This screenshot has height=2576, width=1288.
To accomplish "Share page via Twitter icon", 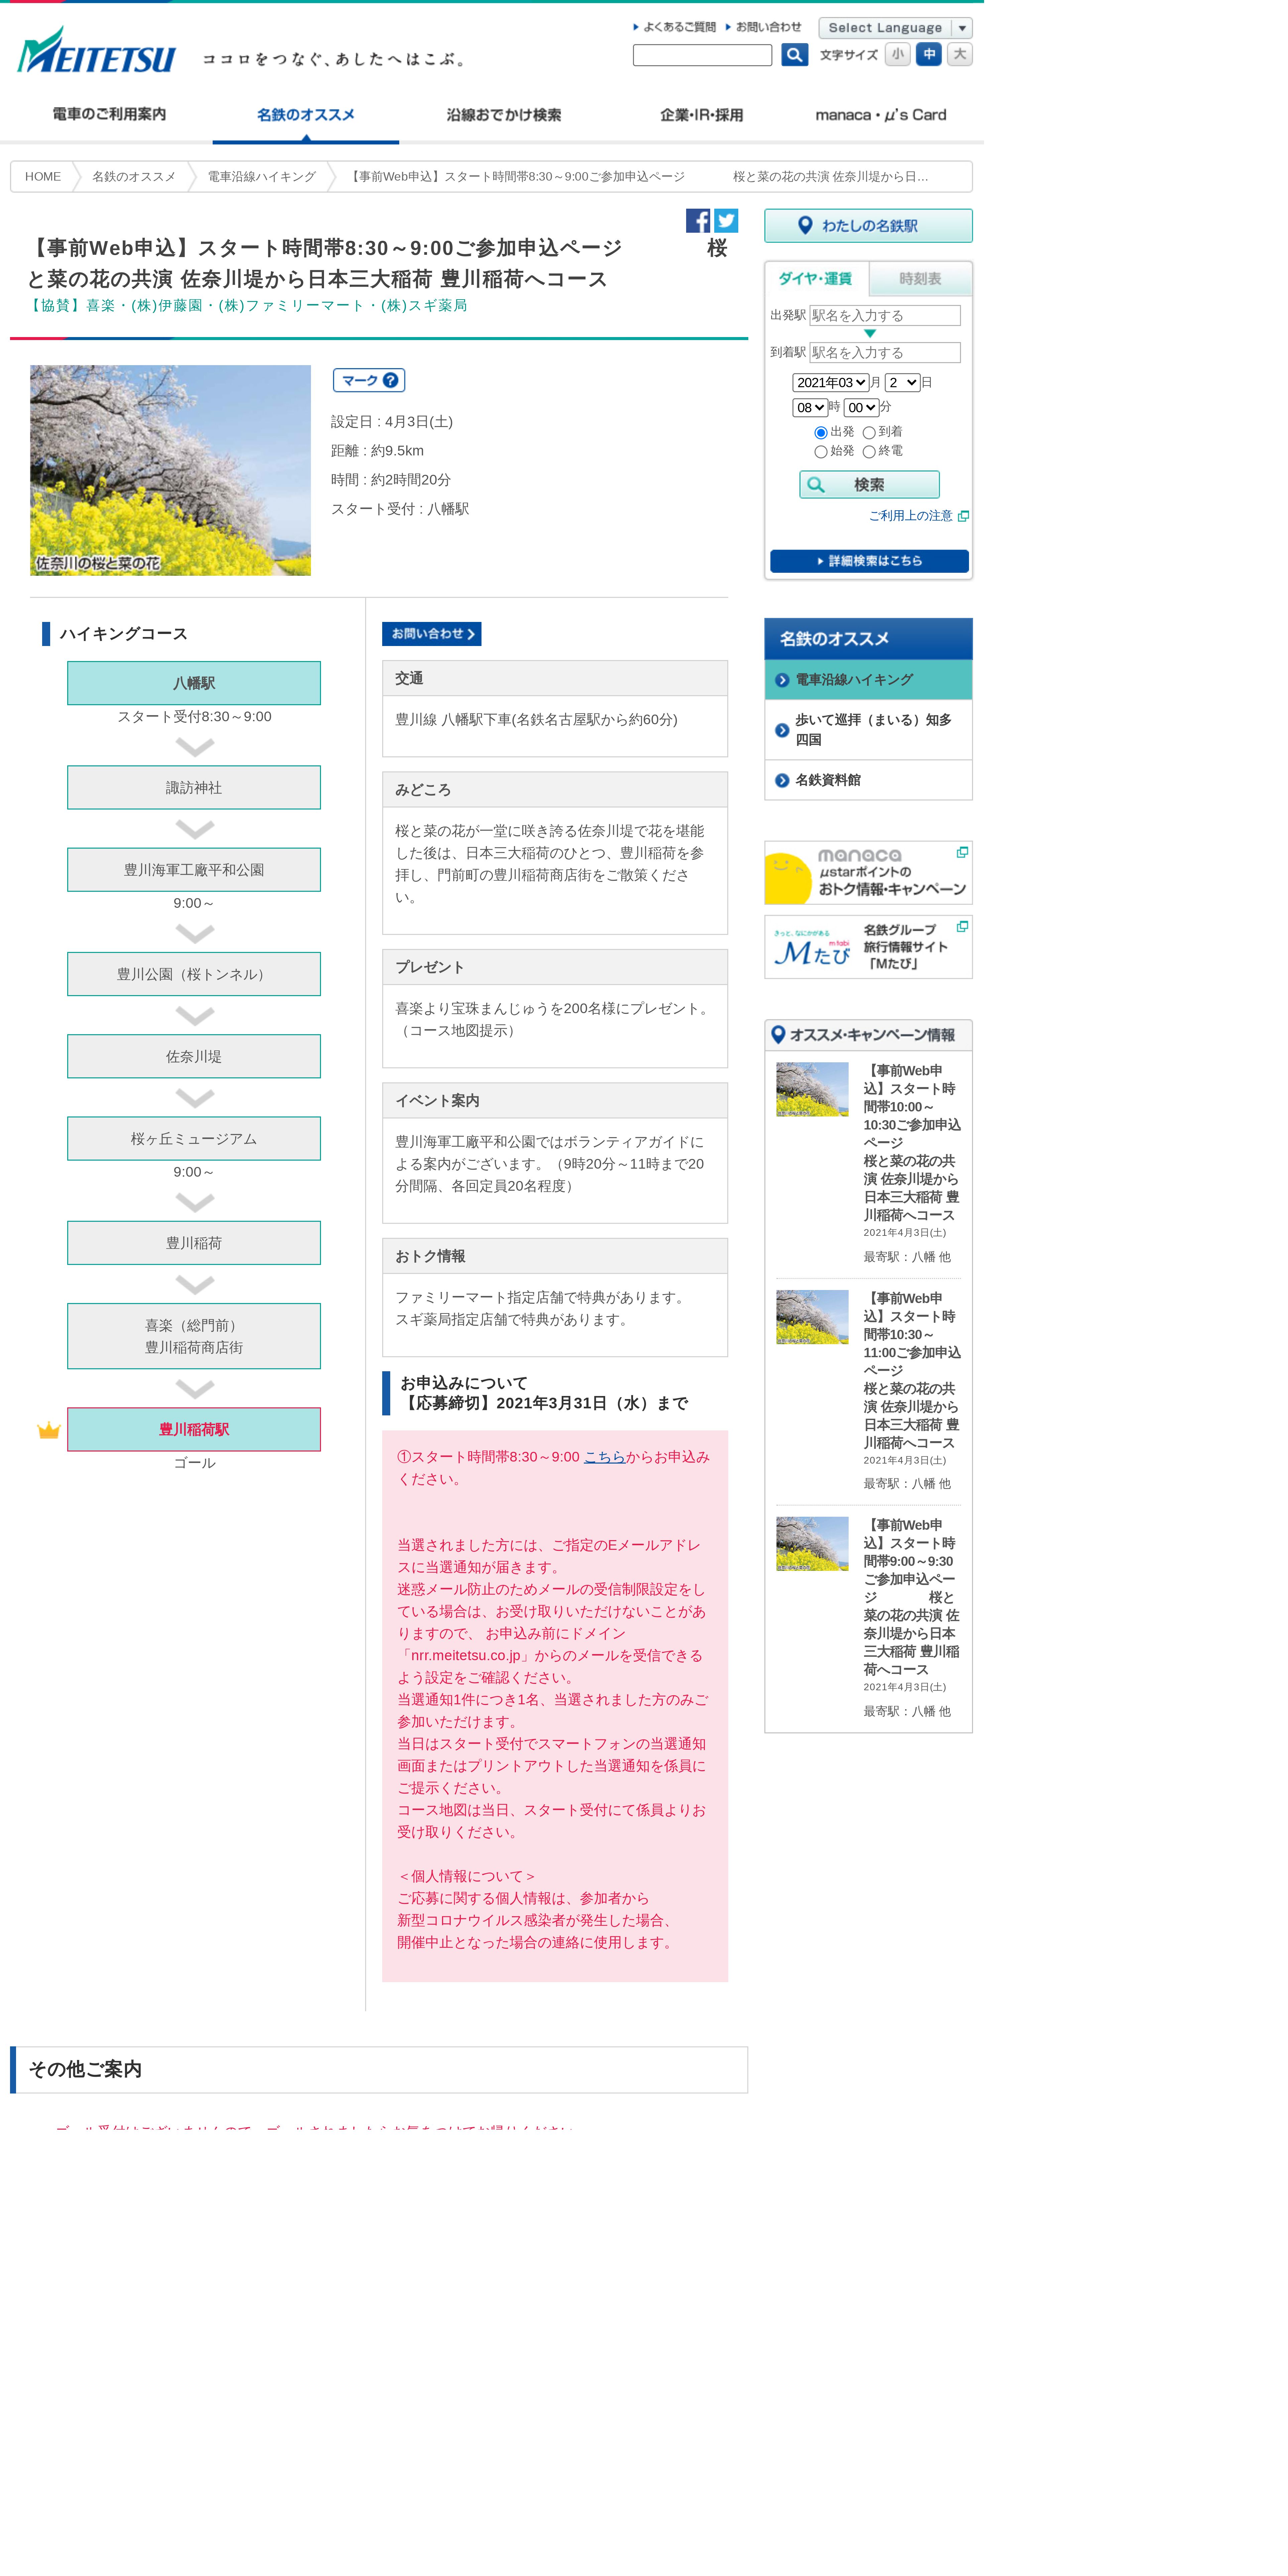I will tap(726, 221).
